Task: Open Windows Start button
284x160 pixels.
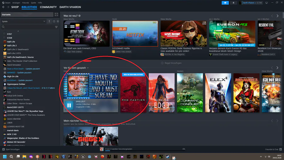Action: point(5,157)
